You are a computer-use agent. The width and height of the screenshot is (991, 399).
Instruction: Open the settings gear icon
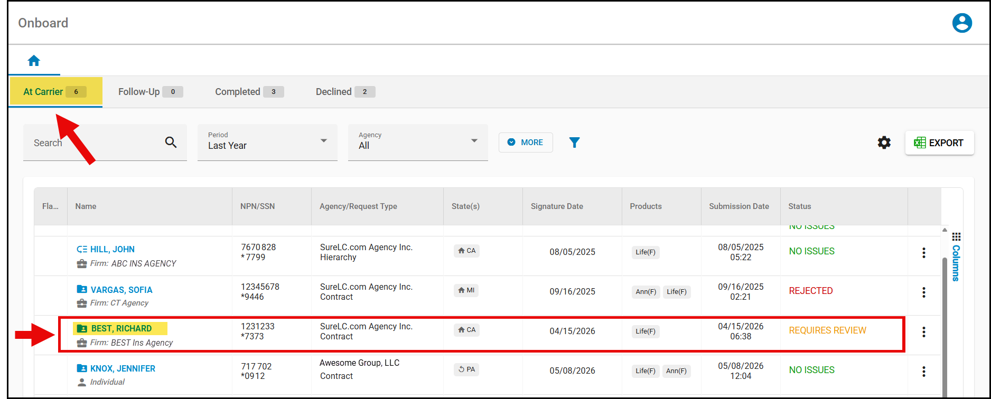[x=884, y=142]
